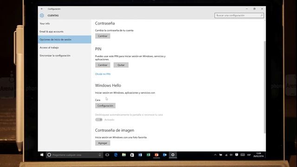Focus the Buscar una configuración field
Image resolution: width=297 pixels, height=167 pixels.
239,15
